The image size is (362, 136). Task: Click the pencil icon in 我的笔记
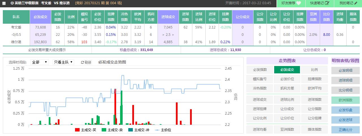click(356, 3)
